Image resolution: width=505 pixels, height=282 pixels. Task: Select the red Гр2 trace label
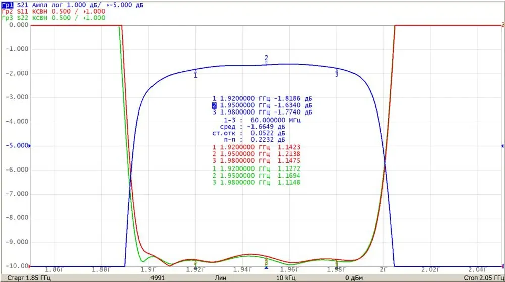[8, 11]
